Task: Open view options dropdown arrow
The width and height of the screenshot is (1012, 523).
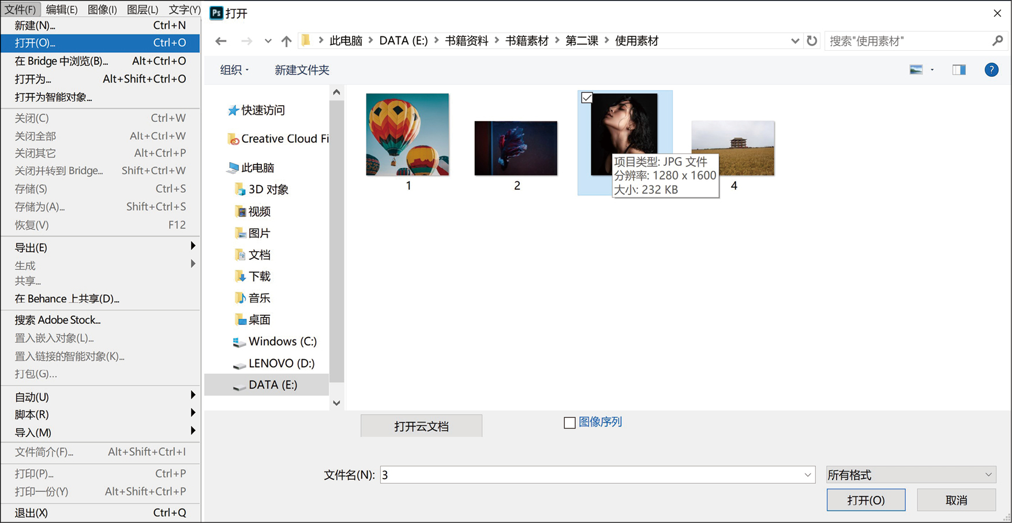Action: tap(932, 70)
